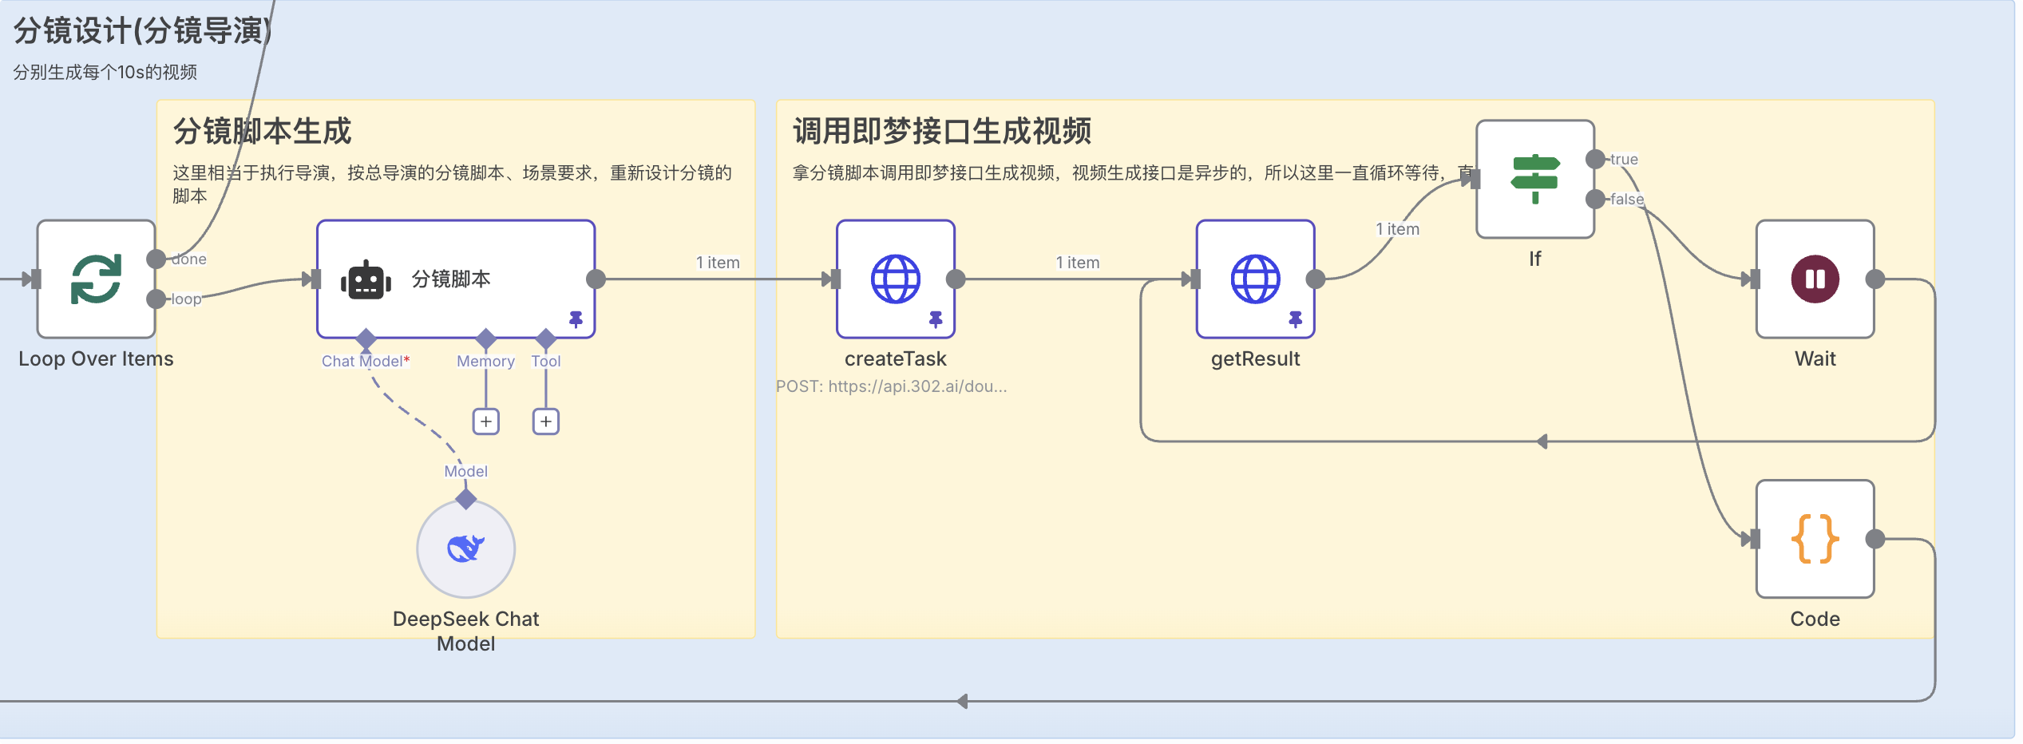
Task: Click the createTask node input handle
Action: [x=835, y=279]
